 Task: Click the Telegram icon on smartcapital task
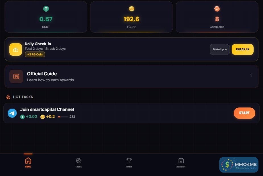12,113
